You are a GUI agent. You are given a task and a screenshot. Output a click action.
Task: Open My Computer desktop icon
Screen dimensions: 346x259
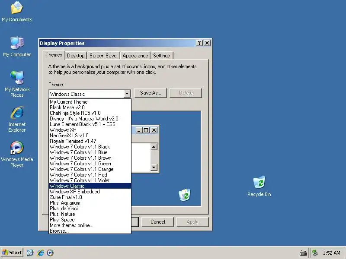17,47
